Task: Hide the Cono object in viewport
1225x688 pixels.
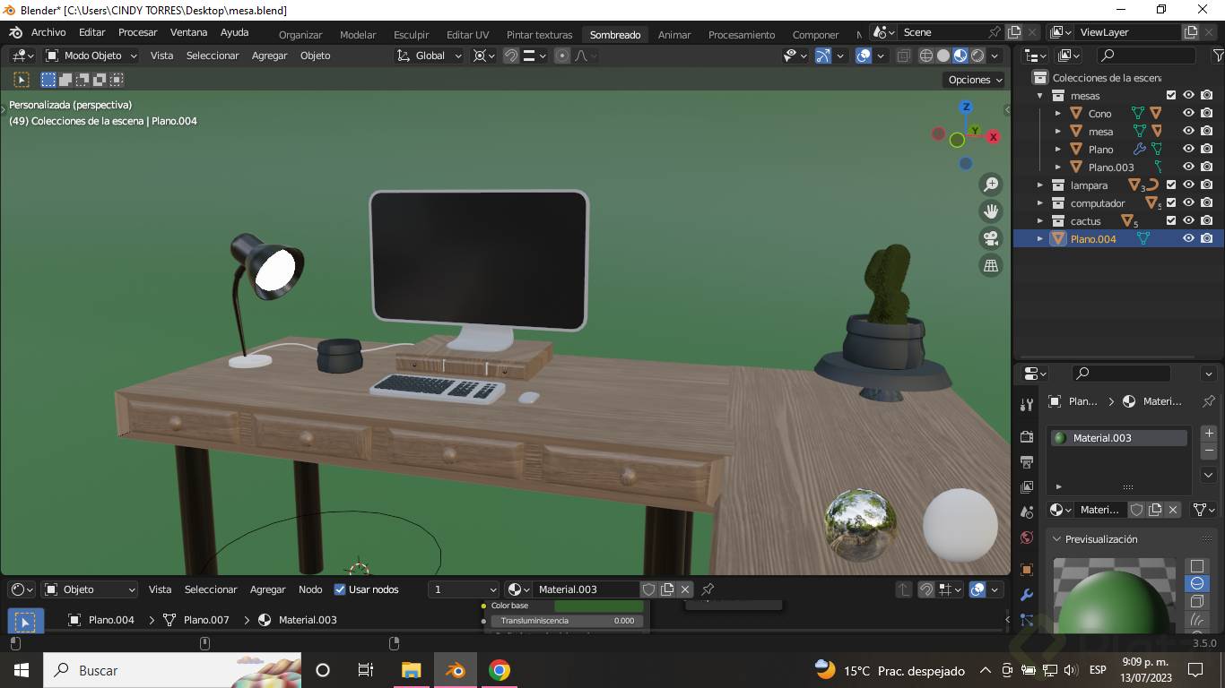Action: pyautogui.click(x=1189, y=113)
